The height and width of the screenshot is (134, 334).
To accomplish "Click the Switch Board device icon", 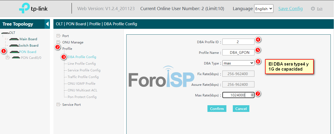I will click(x=14, y=46).
